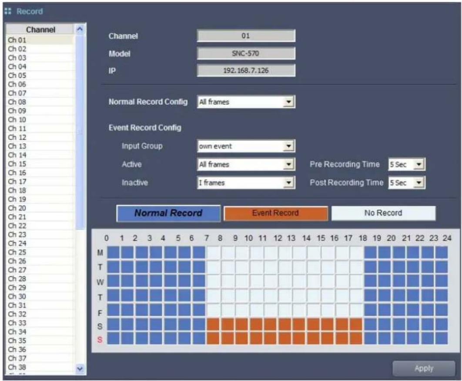Select Ch 31 in channel list
This screenshot has height=381, width=462.
tap(40, 305)
